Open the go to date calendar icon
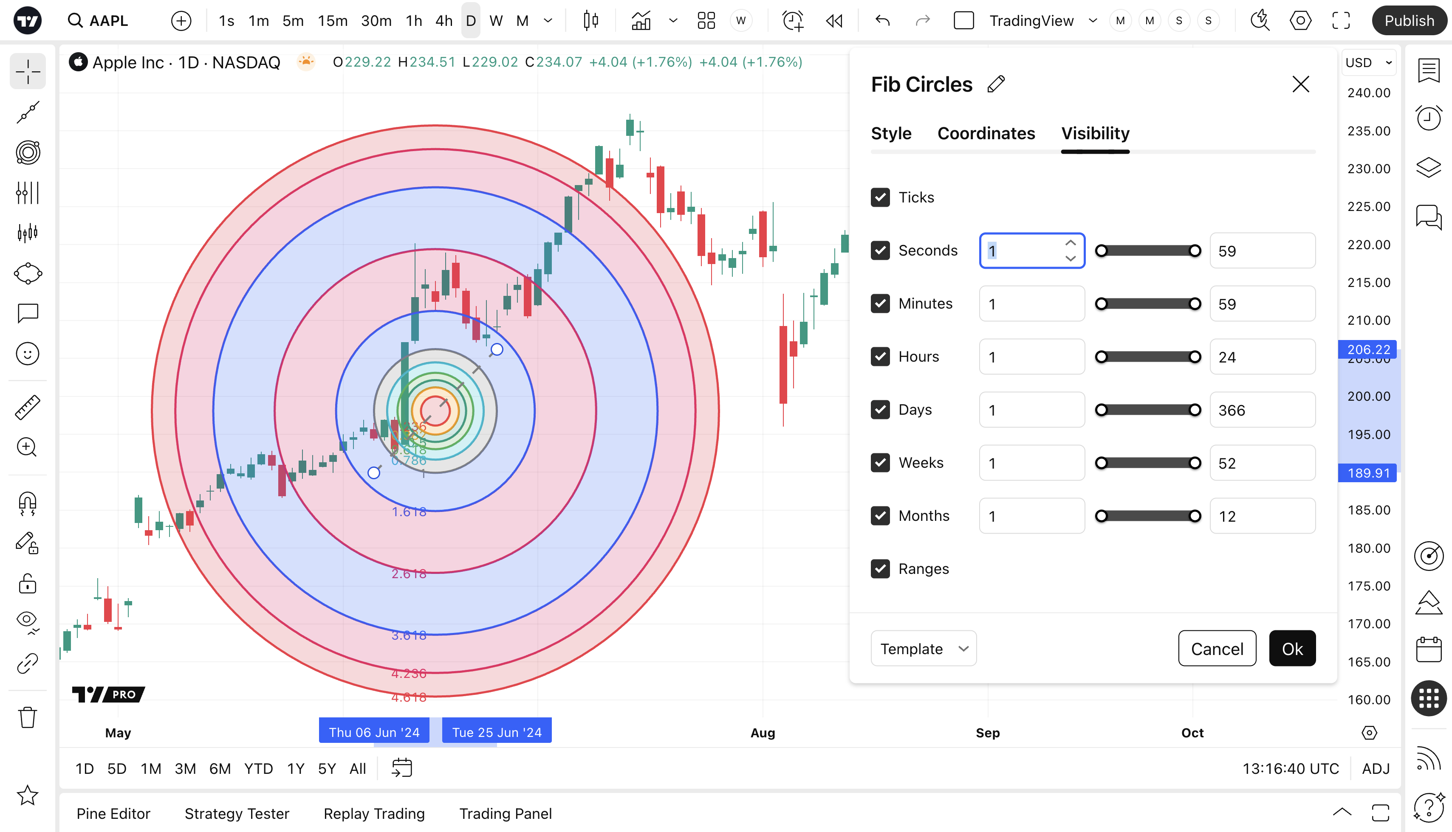Viewport: 1452px width, 832px height. click(x=402, y=768)
